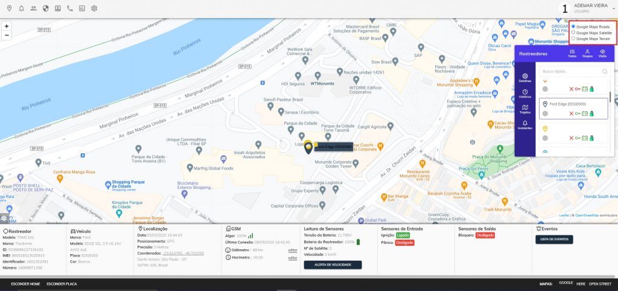The height and width of the screenshot is (291, 618).
Task: Select Google Maps Terrain layer
Action: pos(573,39)
